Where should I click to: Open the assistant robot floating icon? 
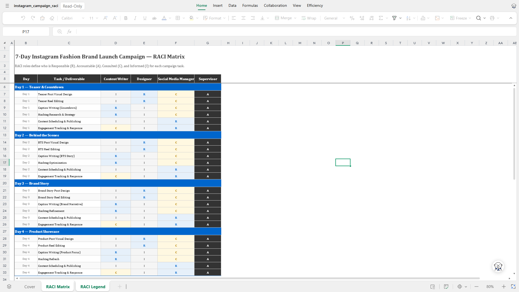(x=498, y=266)
